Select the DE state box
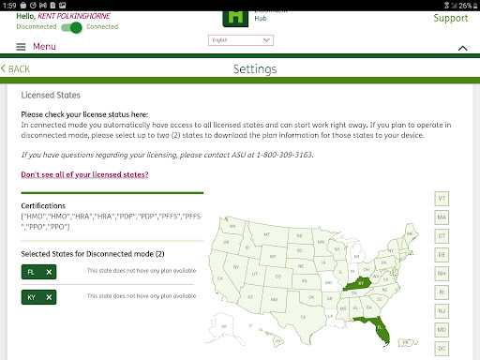The width and height of the screenshot is (480, 360). click(442, 255)
